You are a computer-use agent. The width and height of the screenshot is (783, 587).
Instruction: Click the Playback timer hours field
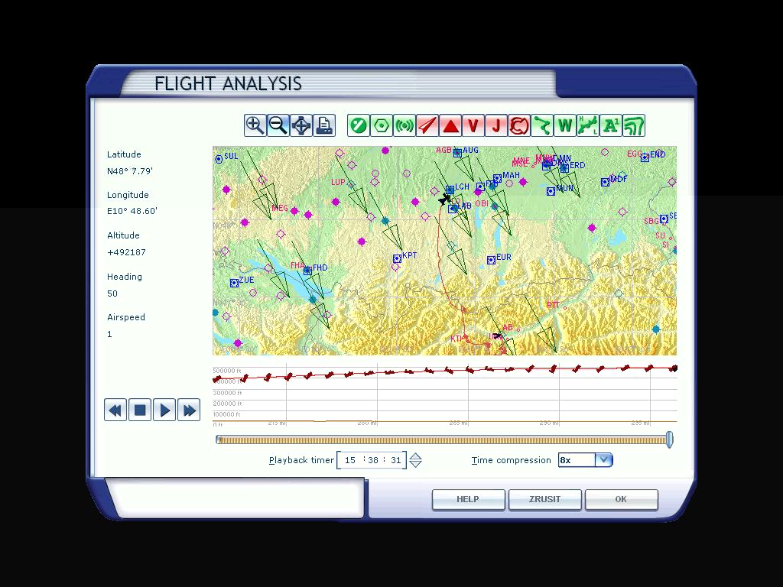pyautogui.click(x=350, y=460)
